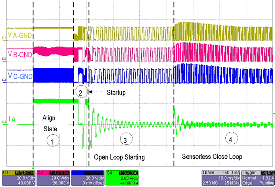
Task: Click the Open Loop Starting annotation text
Action: tap(119, 157)
